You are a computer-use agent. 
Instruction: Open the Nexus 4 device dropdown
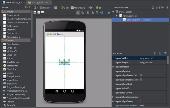click(x=47, y=8)
